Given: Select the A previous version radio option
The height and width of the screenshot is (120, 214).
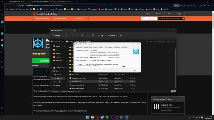Looking at the screenshot, I should 114,58.
